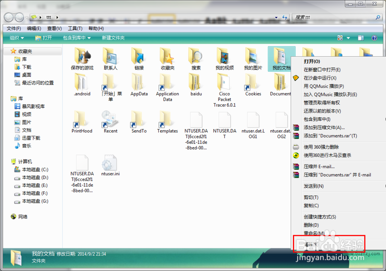Choose 在新窗口中打开(E) in context menu

(339, 69)
